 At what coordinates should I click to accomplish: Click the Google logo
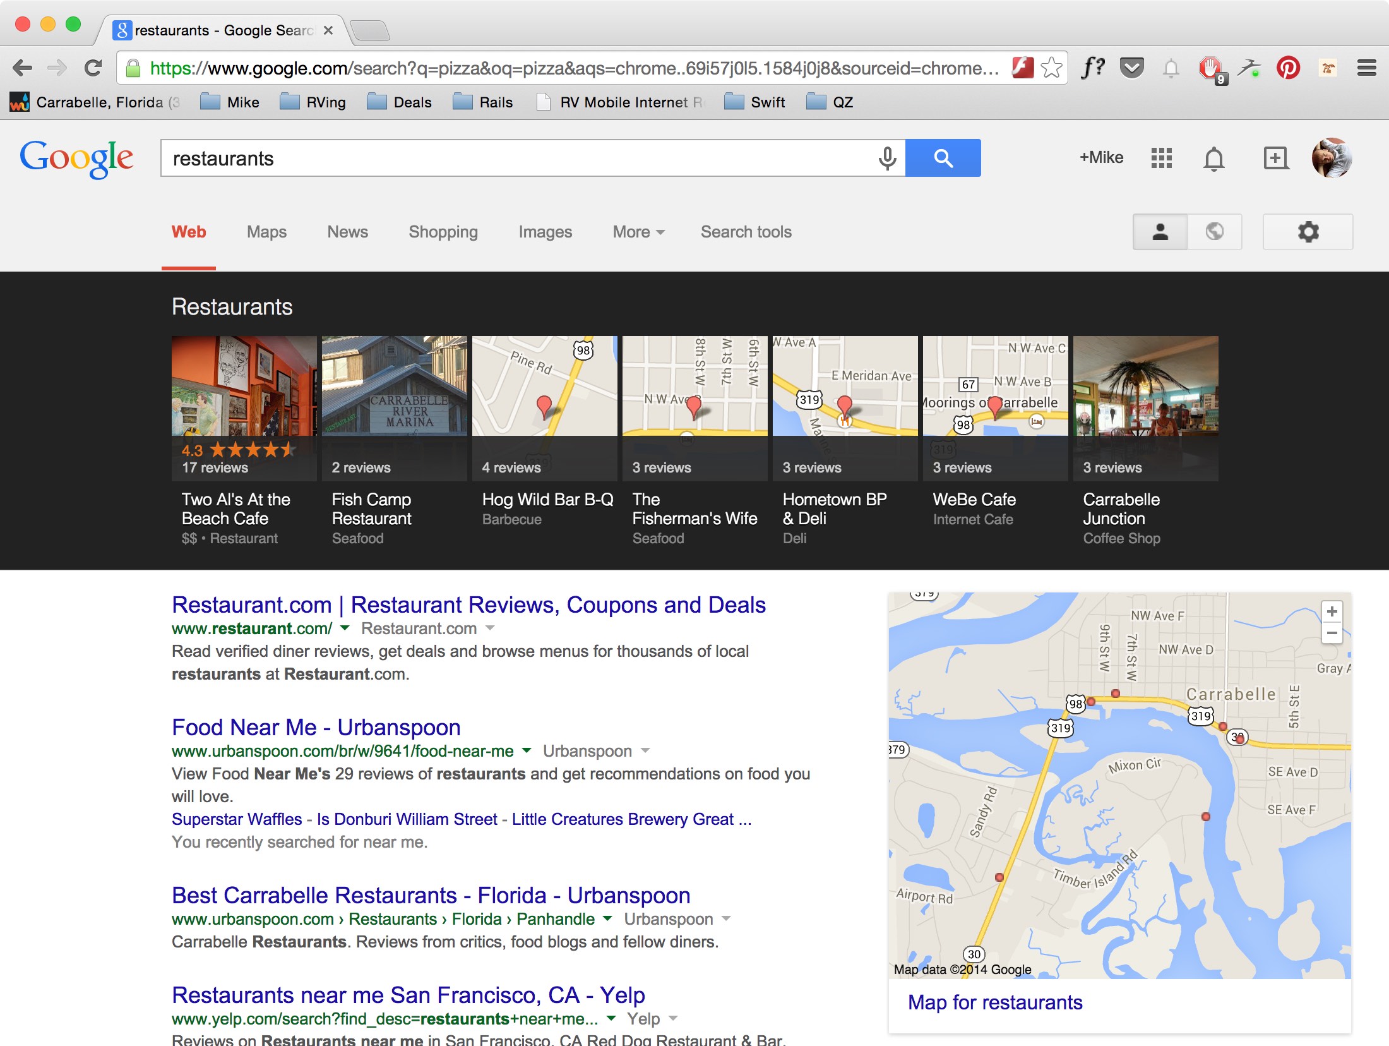click(x=76, y=159)
